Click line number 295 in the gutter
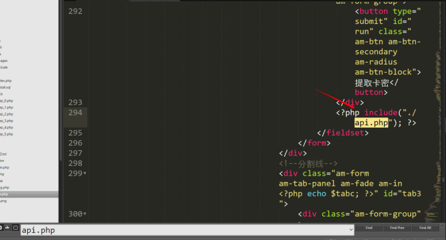Screen dimensions: 446x240 pyautogui.click(x=75, y=133)
